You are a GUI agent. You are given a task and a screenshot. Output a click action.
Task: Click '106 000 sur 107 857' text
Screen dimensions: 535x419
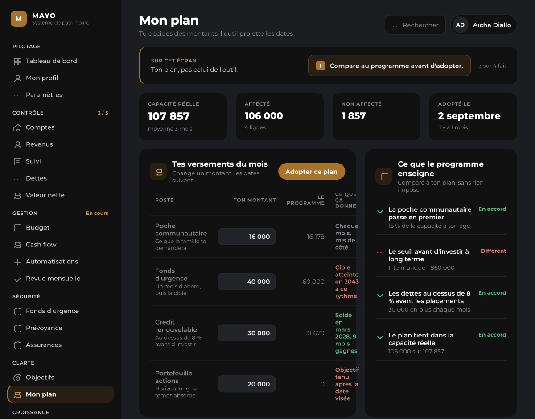pyautogui.click(x=416, y=352)
